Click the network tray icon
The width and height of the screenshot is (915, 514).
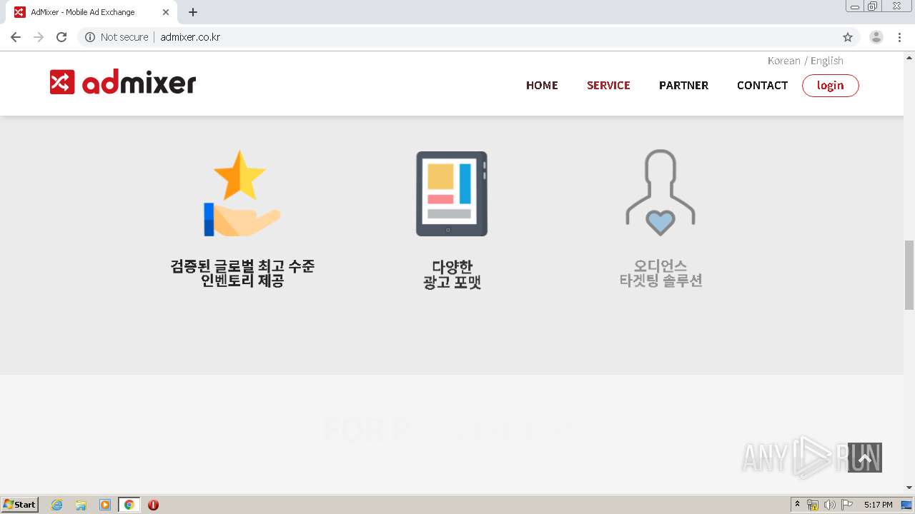813,505
